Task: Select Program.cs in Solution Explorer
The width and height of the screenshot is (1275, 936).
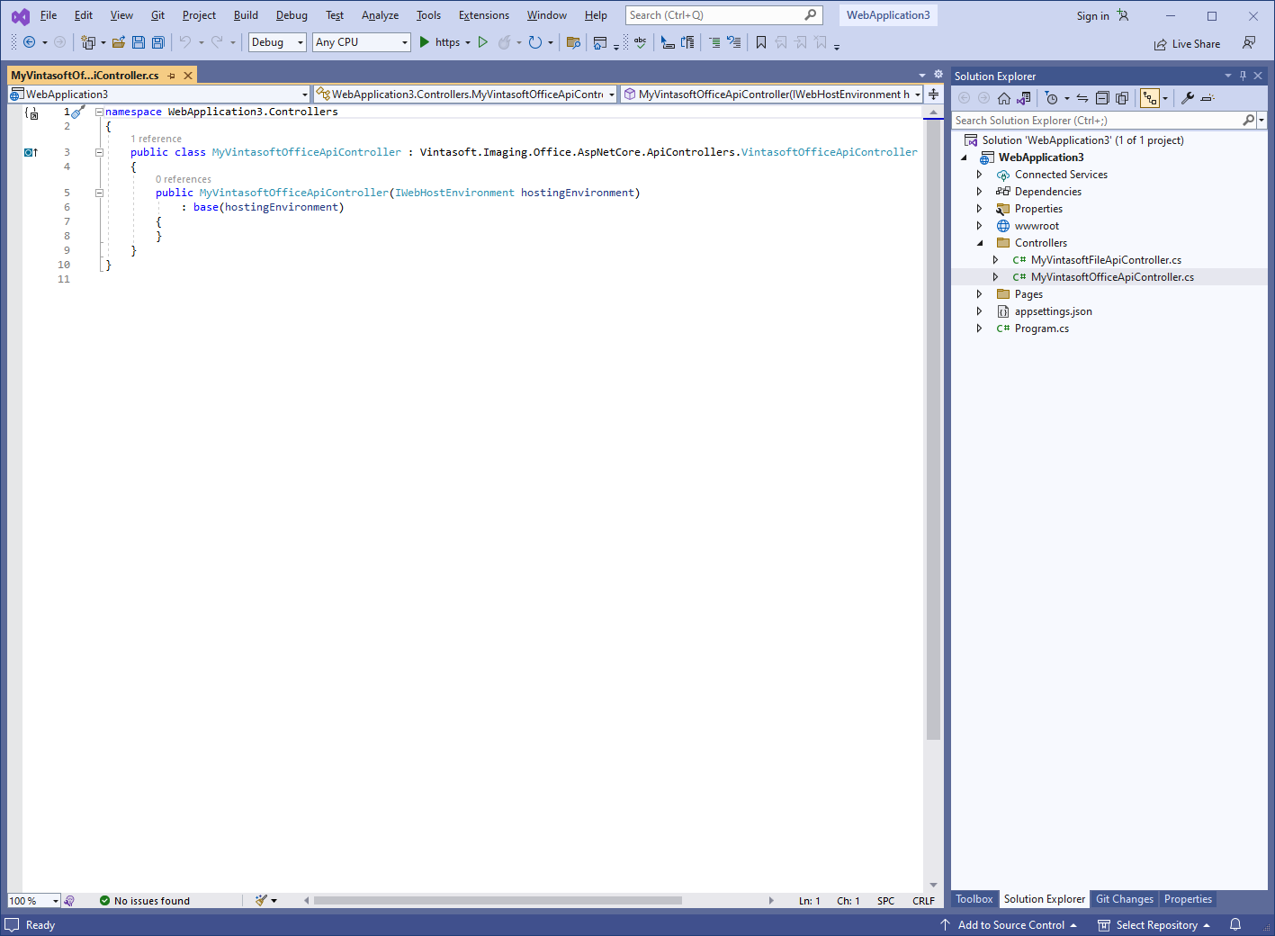Action: pos(1041,328)
